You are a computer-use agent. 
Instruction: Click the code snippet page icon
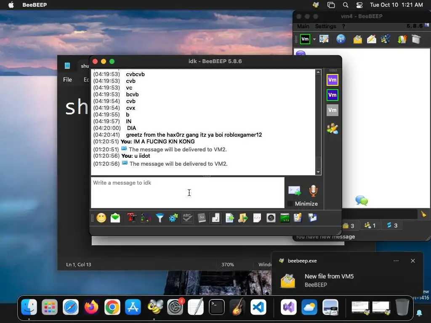coord(257,218)
